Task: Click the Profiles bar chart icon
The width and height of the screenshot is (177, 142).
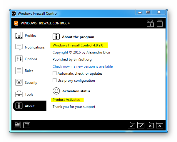Action: click(19, 35)
